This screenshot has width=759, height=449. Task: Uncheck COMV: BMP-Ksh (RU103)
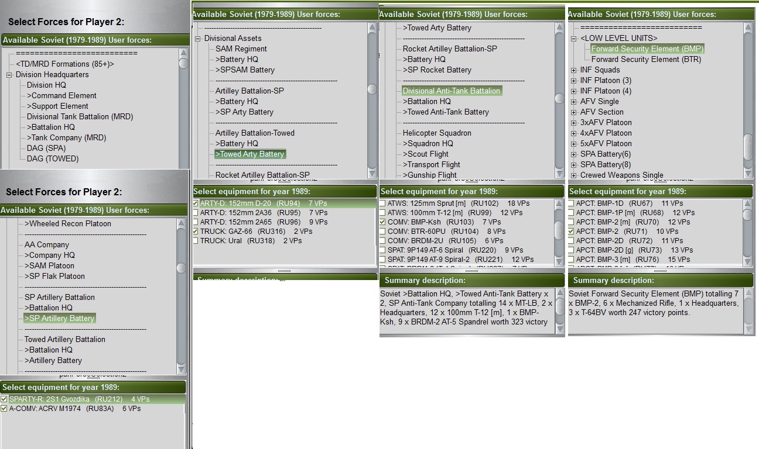pyautogui.click(x=382, y=222)
